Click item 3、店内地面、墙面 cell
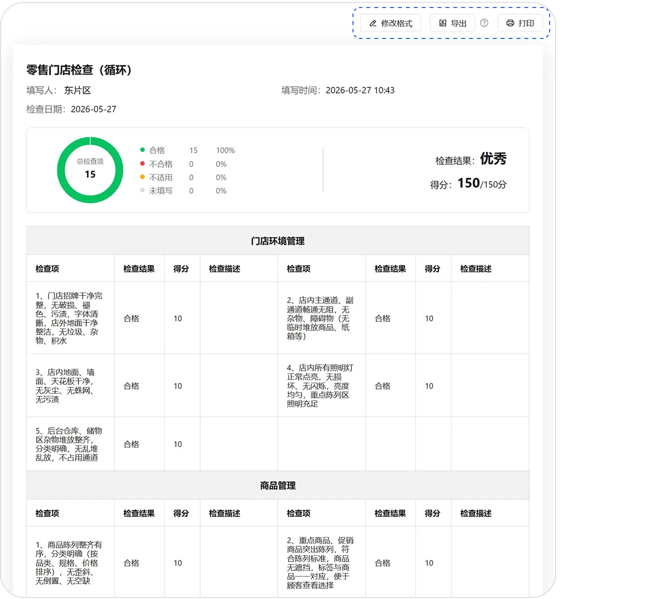This screenshot has width=649, height=599. (70, 385)
